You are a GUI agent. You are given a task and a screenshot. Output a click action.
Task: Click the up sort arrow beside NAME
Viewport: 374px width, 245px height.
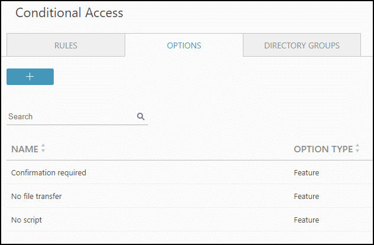(43, 145)
